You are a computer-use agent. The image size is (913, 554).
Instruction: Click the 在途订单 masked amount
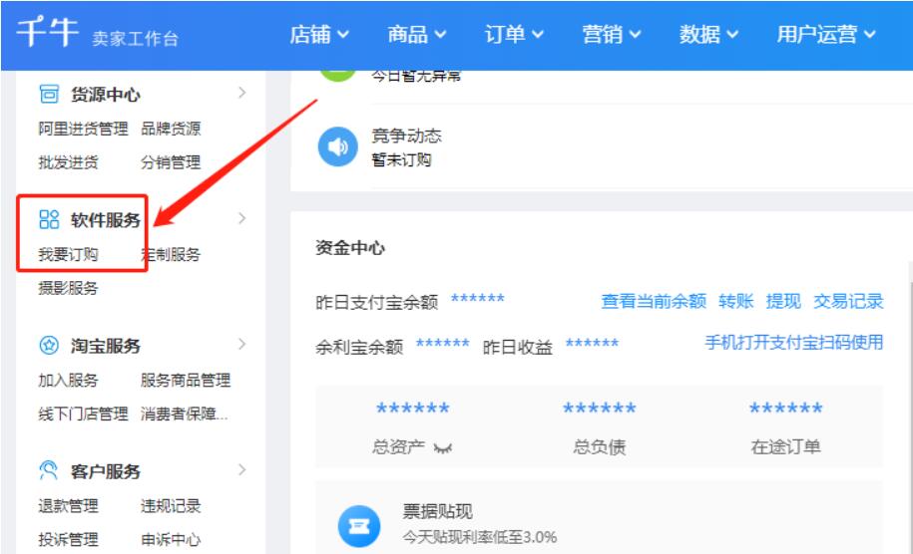[786, 409]
